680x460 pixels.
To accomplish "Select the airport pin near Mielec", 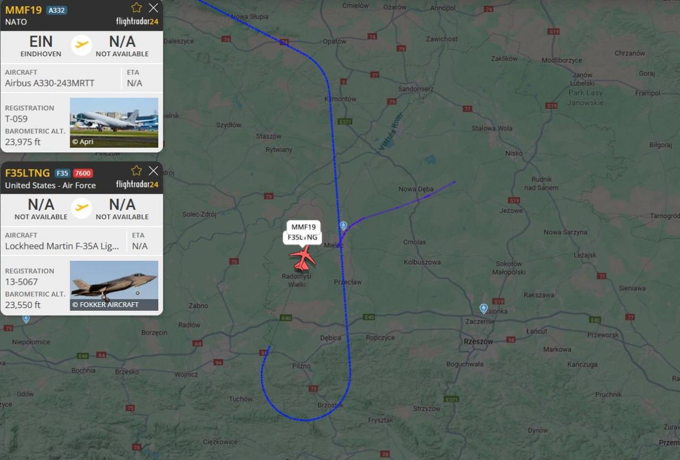I will point(343,226).
